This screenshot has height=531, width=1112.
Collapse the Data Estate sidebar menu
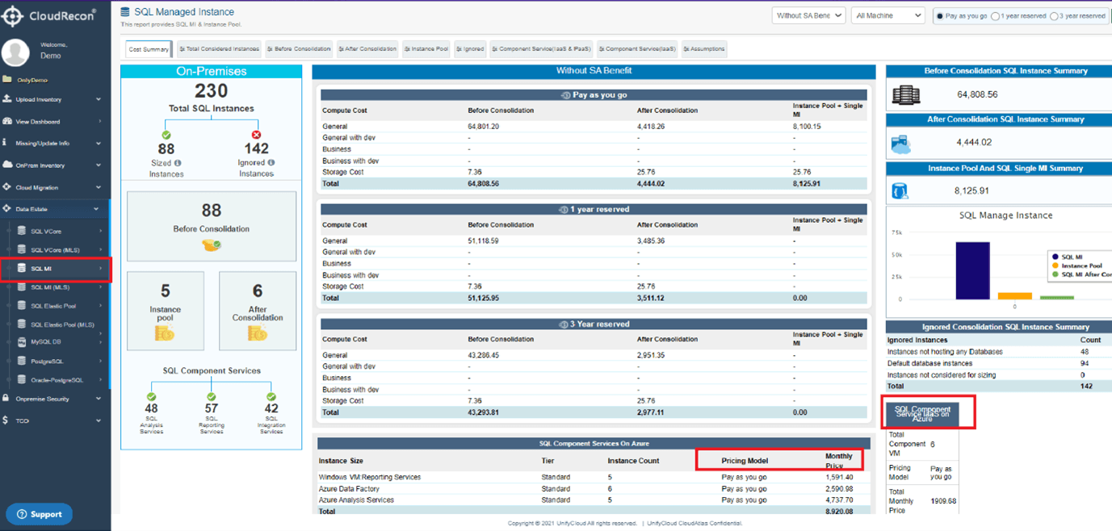point(55,209)
